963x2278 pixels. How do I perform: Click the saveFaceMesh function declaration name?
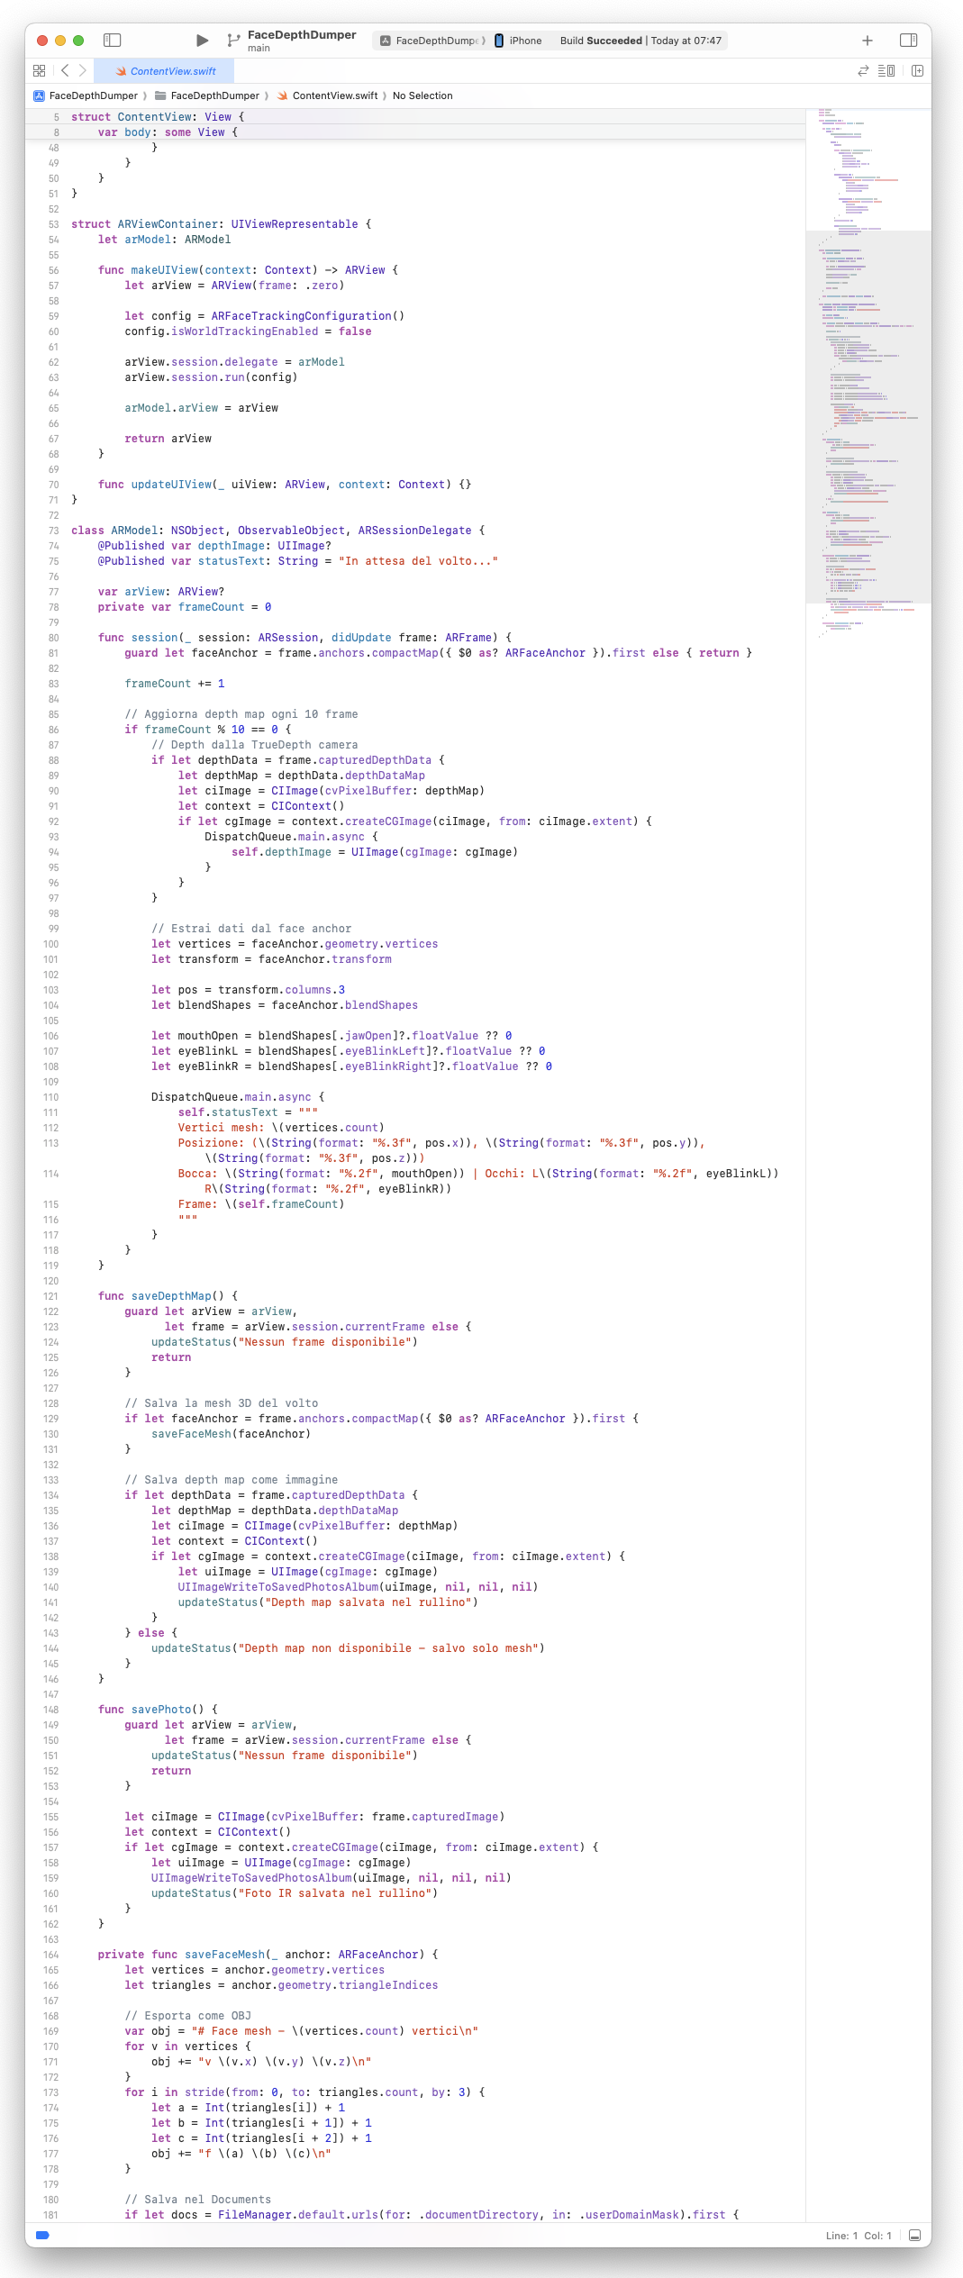pyautogui.click(x=224, y=1955)
